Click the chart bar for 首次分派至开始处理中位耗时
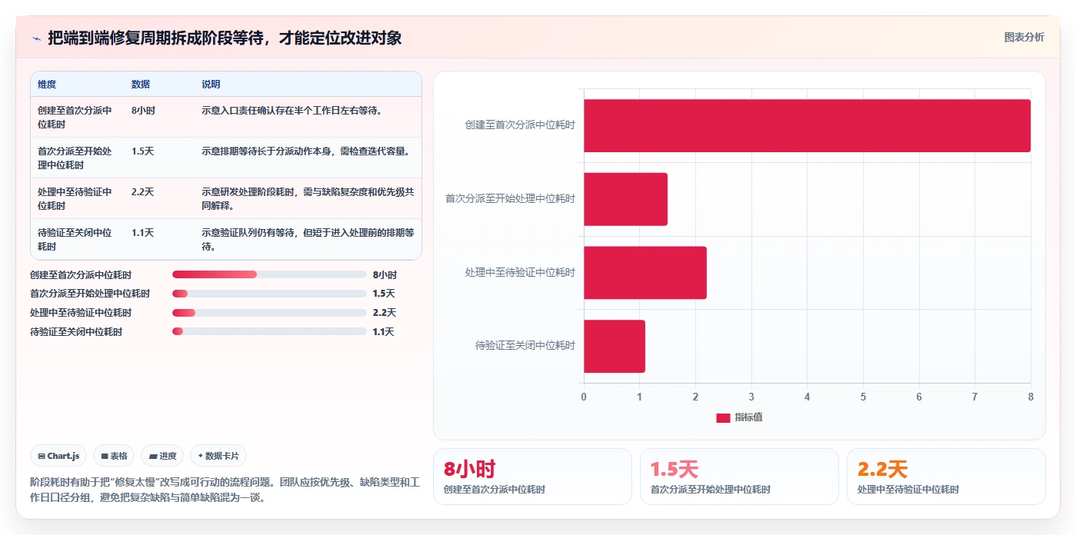 625,199
